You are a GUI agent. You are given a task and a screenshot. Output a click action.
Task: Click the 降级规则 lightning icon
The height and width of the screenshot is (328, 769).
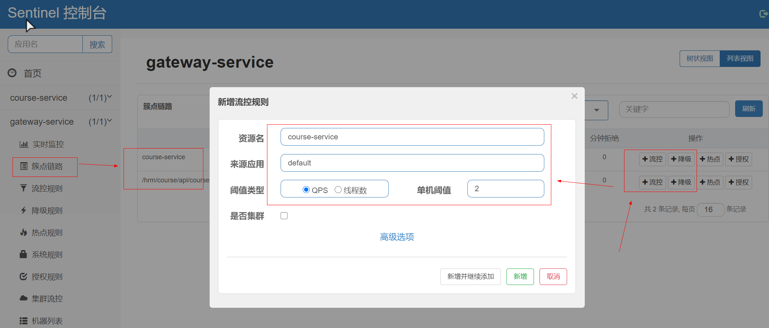(x=24, y=210)
